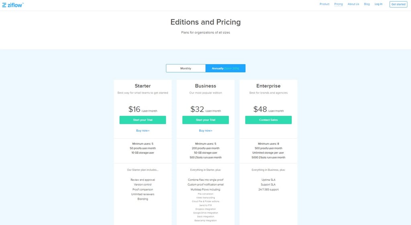
Task: Click the Editions and Pricing title
Action: coord(205,22)
